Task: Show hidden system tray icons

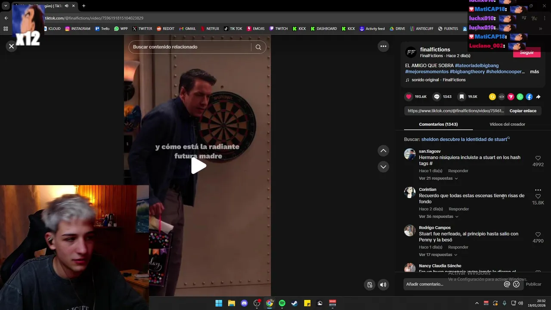Action: [477, 303]
